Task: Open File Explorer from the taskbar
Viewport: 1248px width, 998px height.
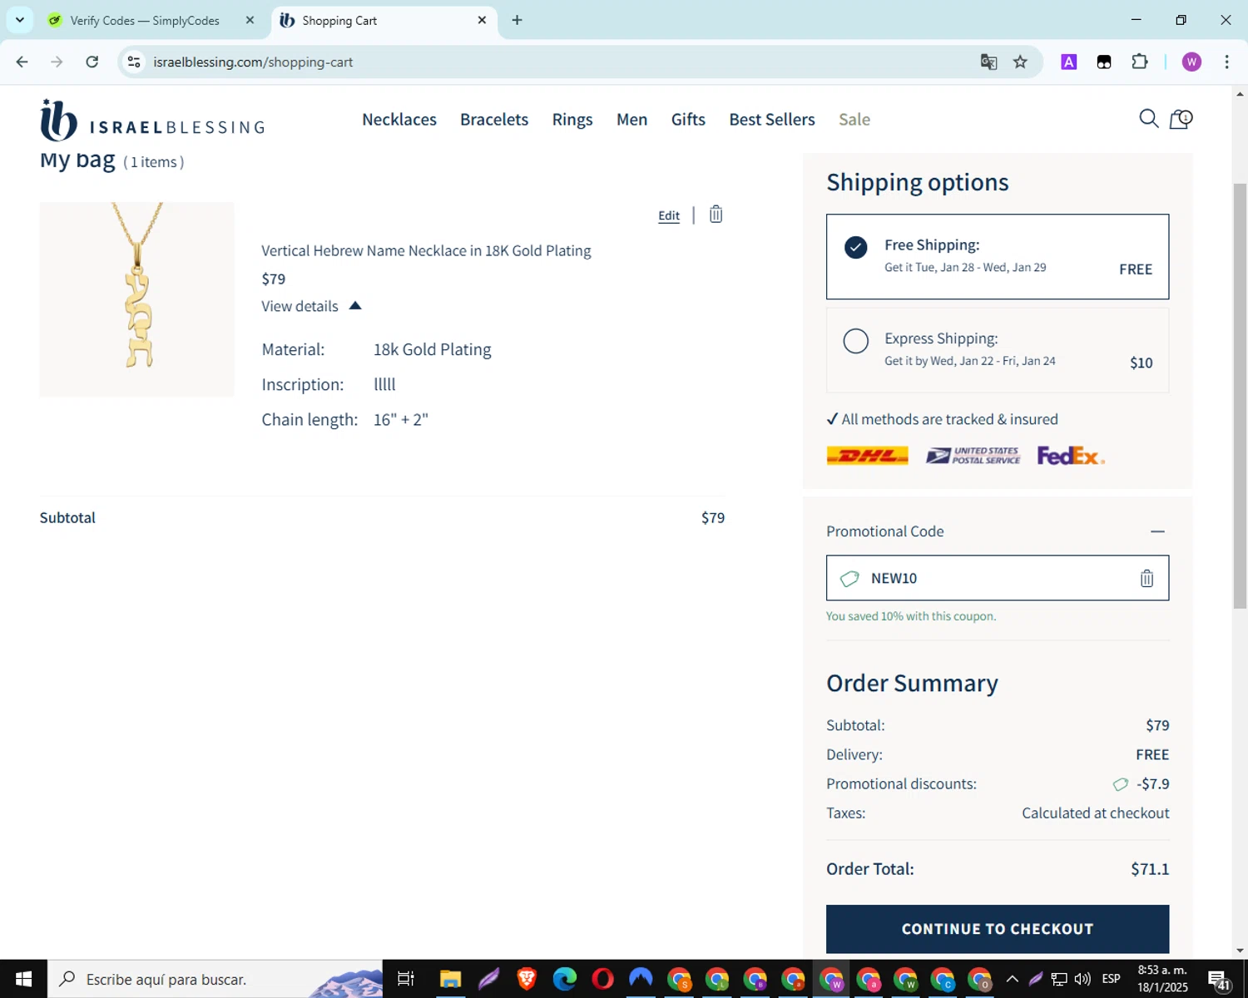Action: pyautogui.click(x=450, y=979)
